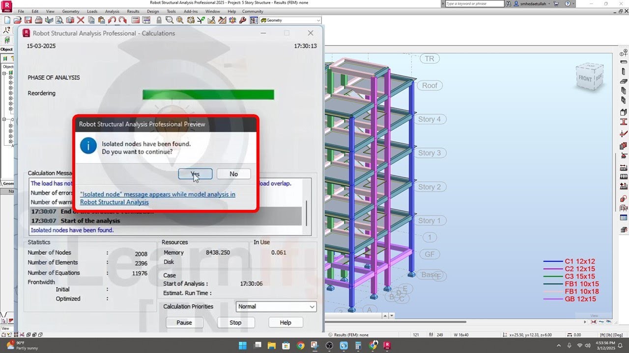Open the Analysis menu
This screenshot has width=629, height=353.
point(112,11)
